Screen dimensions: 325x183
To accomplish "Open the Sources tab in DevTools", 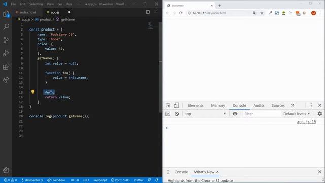I will coord(278,105).
